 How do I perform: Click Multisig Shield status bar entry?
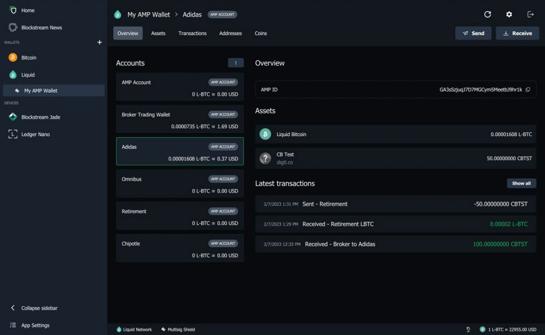(178, 330)
